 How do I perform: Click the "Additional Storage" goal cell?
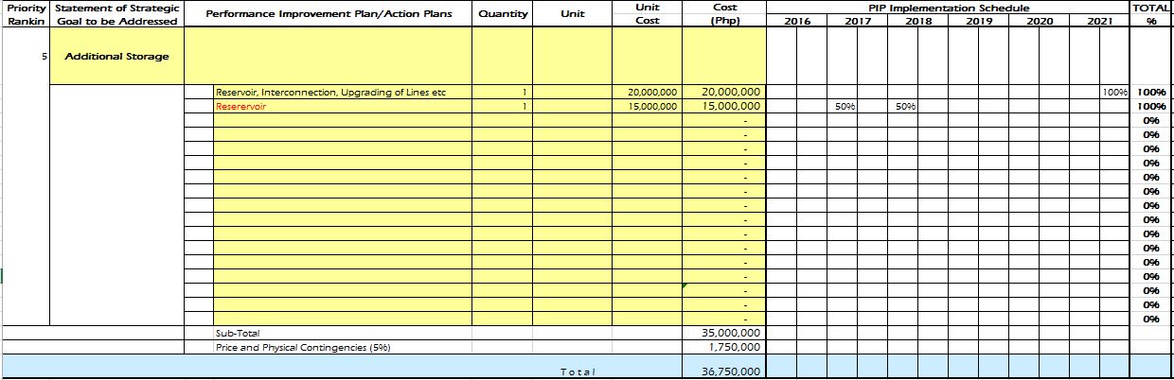116,56
